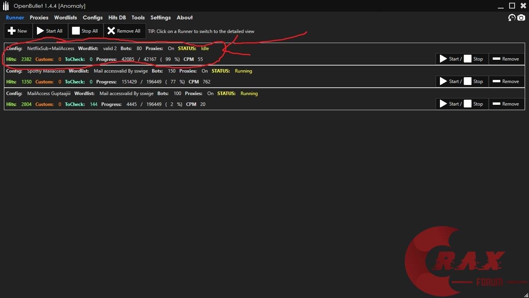Click the OpenBullet logo in the title bar
Screen dimensions: 529x298
(x=6, y=6)
